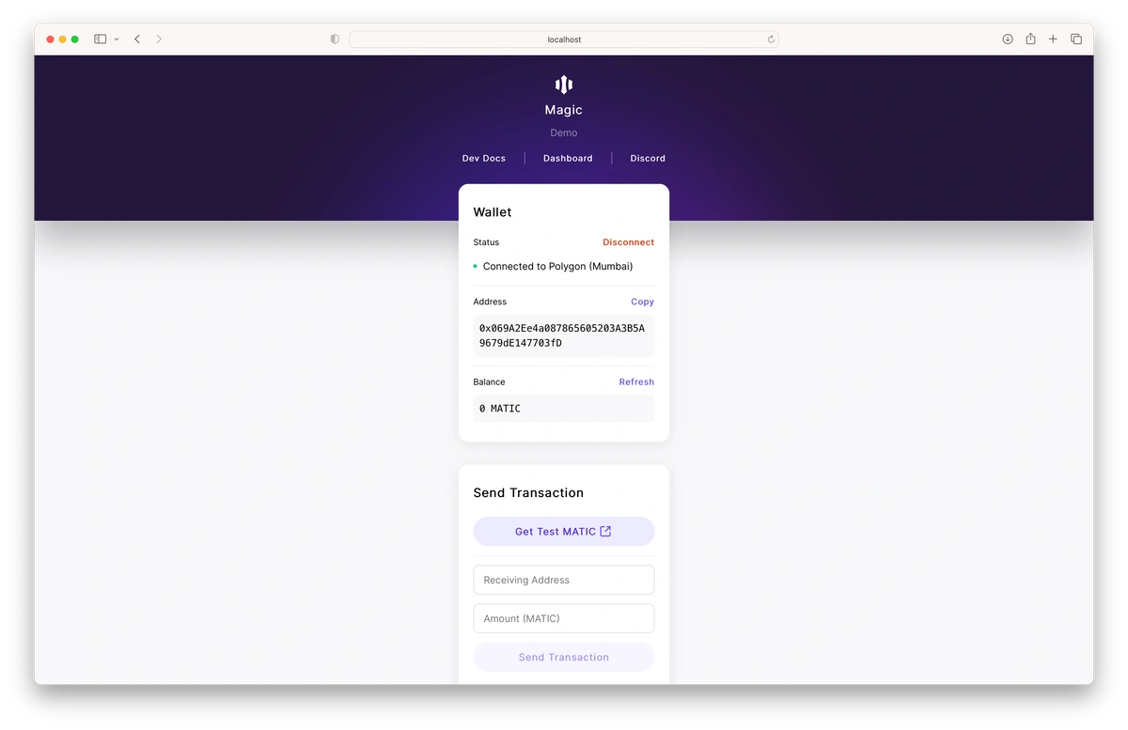1128x730 pixels.
Task: Focus the Amount (MATIC) field
Action: pos(564,618)
